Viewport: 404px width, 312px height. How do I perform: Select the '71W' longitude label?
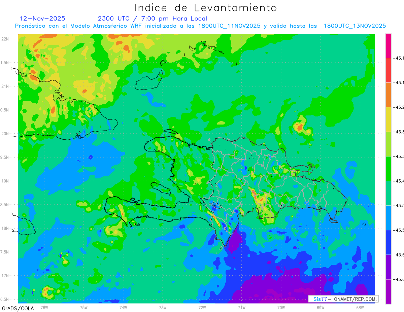(241, 307)
